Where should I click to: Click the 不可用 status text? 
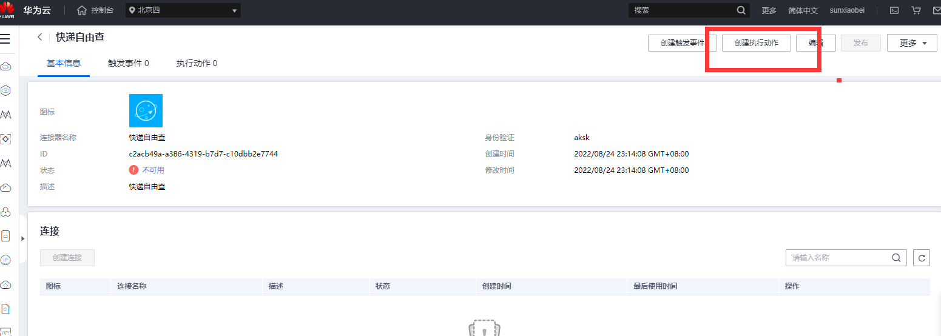(153, 170)
